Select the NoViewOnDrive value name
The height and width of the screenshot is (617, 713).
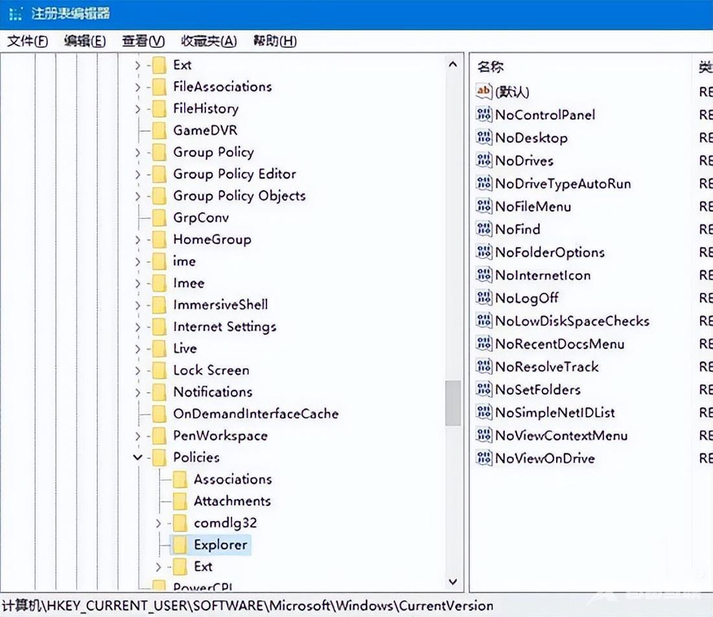click(544, 458)
